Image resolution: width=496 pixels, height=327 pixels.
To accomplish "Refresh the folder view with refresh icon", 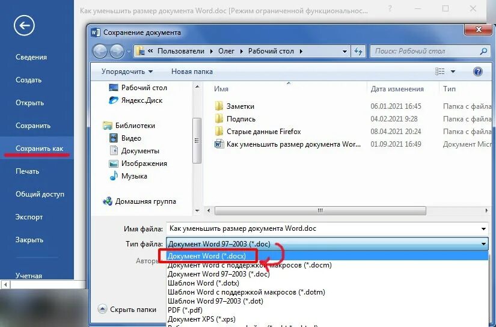I will 358,51.
